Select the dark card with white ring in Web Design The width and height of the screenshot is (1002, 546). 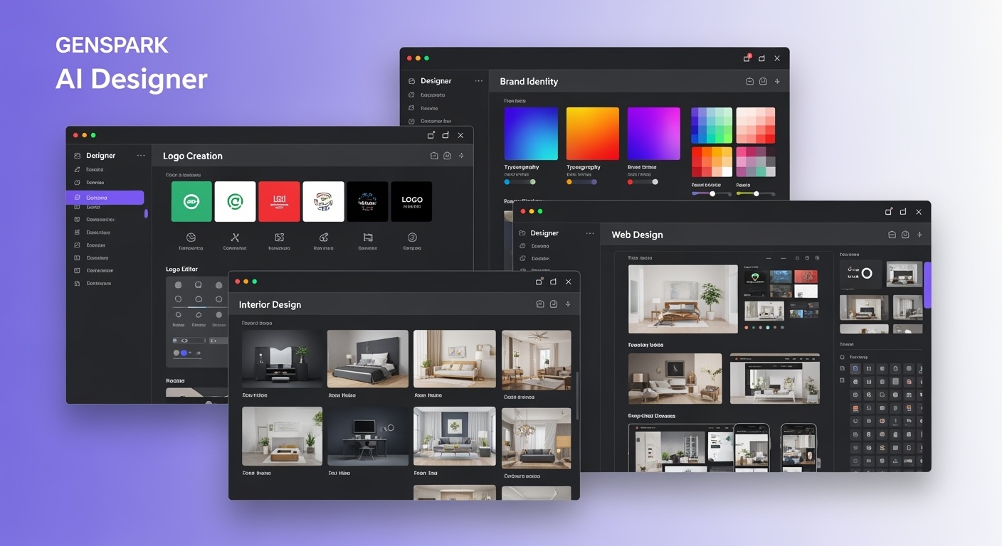coord(860,274)
